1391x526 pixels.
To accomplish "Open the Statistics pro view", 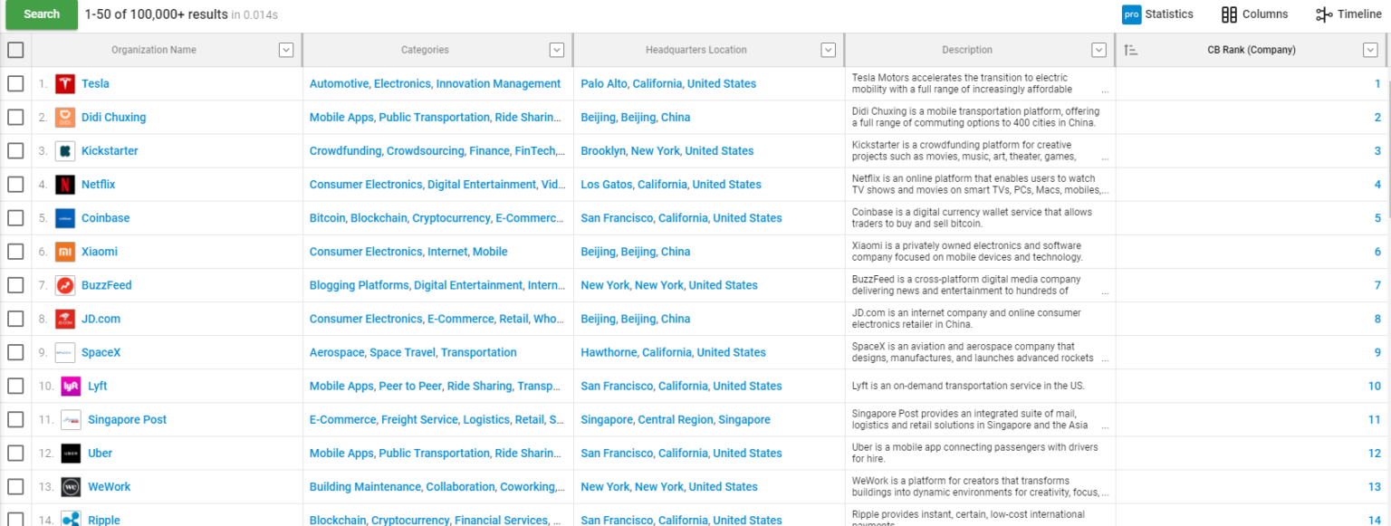I will 1158,14.
